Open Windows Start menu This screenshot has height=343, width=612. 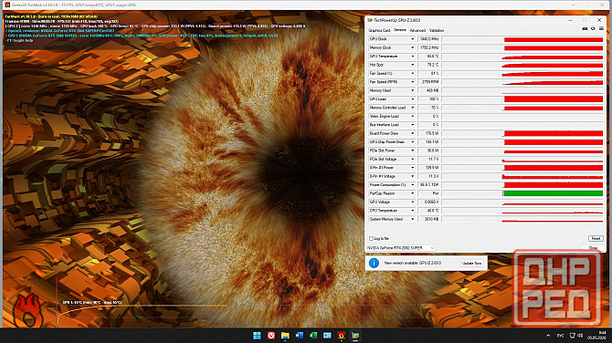point(257,336)
